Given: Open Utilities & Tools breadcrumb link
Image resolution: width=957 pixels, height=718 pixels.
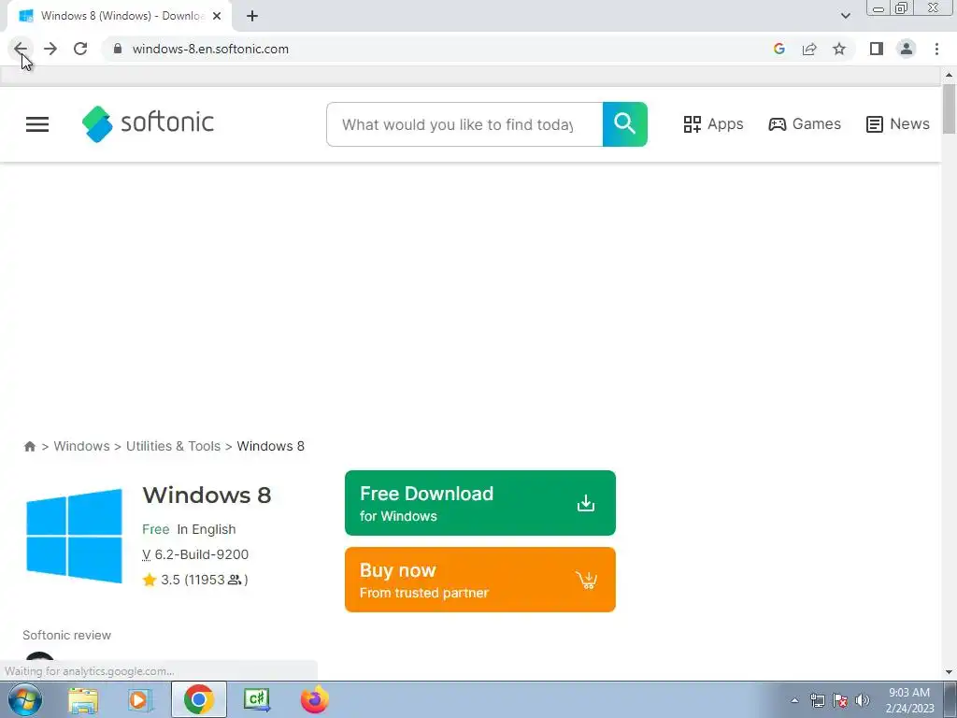Looking at the screenshot, I should (173, 446).
